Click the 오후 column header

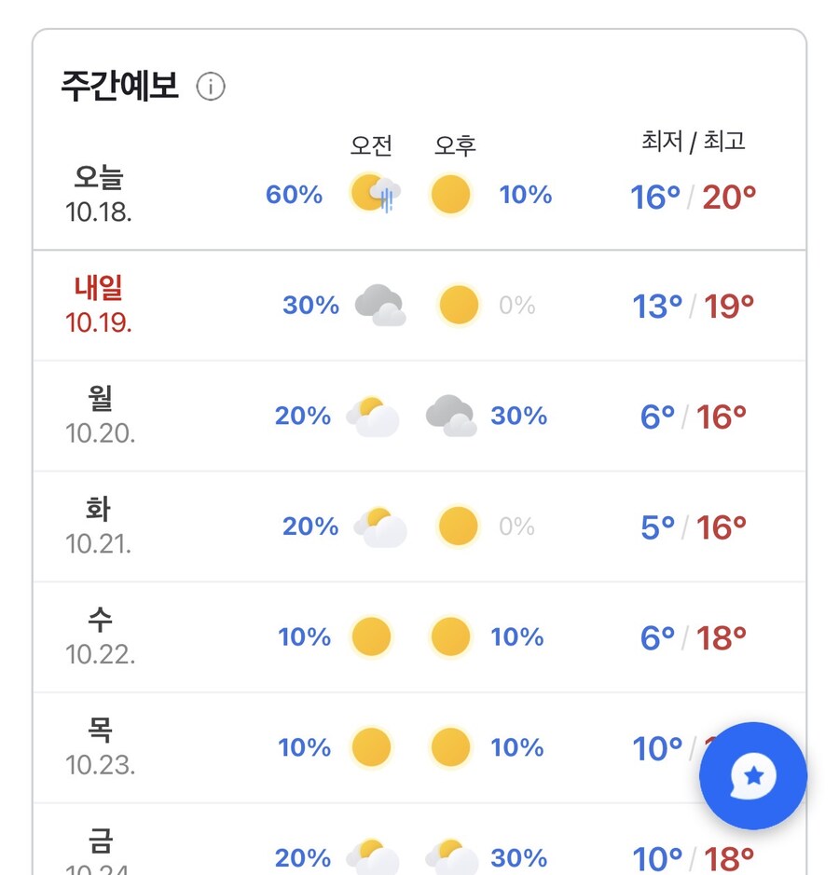(455, 145)
